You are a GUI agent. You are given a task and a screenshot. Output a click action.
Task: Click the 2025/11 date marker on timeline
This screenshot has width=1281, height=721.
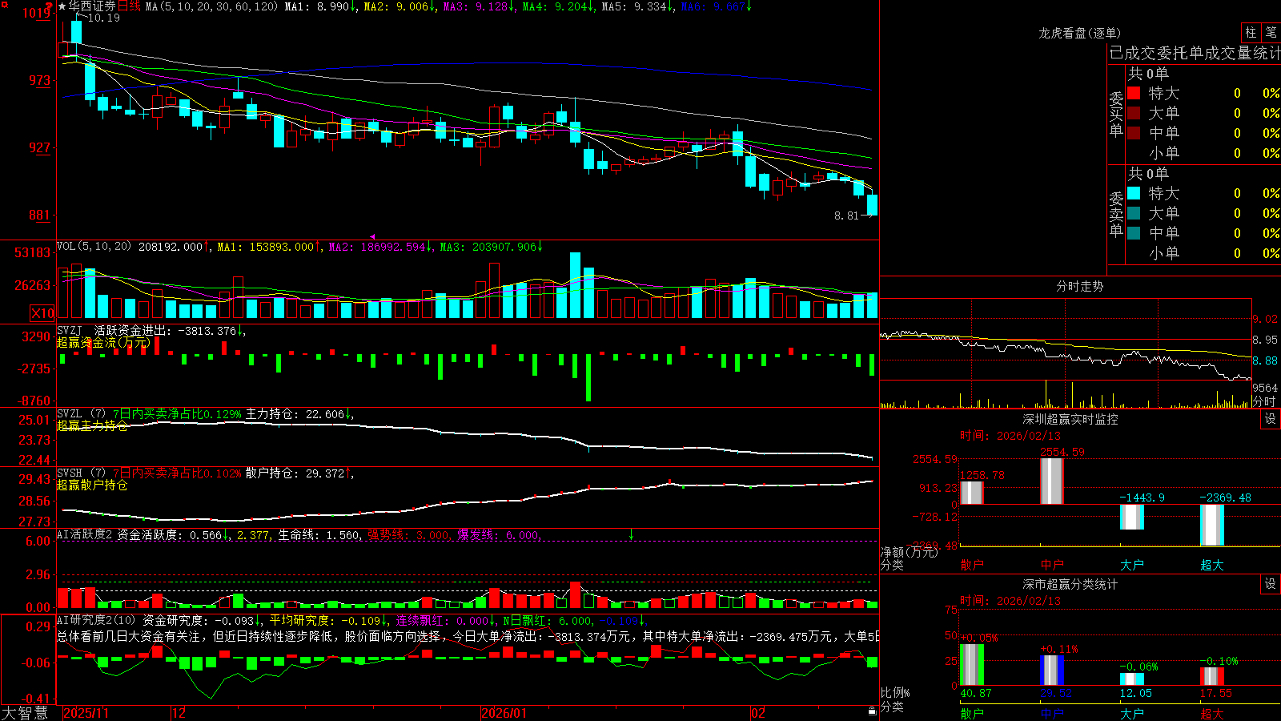click(86, 713)
